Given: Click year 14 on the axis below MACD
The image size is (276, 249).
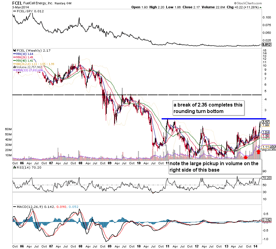Looking at the screenshot, I should [x=255, y=246].
